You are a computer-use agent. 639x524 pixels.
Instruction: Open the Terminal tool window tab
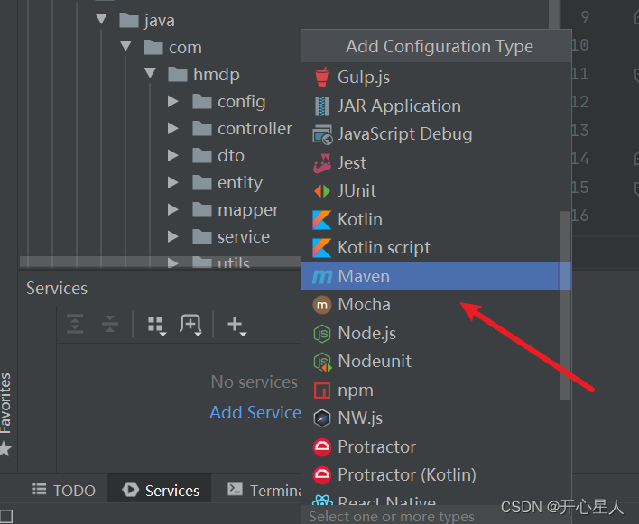click(x=264, y=491)
